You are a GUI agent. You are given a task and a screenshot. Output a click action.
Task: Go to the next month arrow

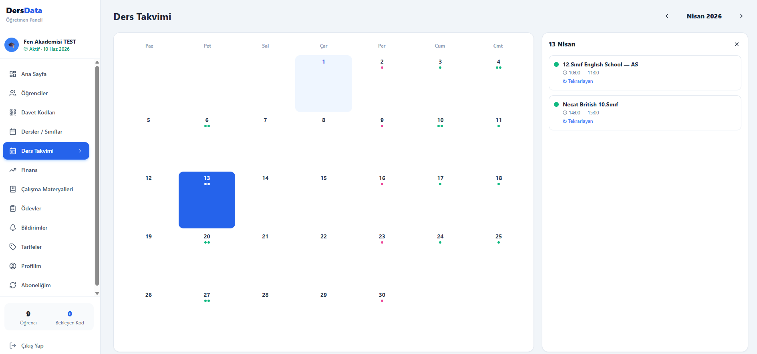tap(741, 16)
